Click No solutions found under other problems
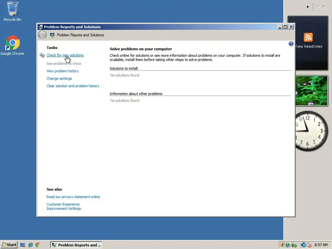This screenshot has height=249, width=332. pos(125,101)
